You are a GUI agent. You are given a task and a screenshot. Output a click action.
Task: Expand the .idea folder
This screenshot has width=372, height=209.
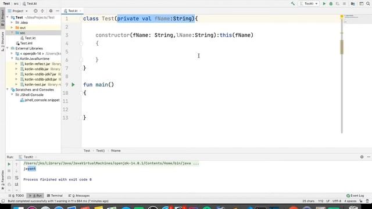tap(12, 23)
